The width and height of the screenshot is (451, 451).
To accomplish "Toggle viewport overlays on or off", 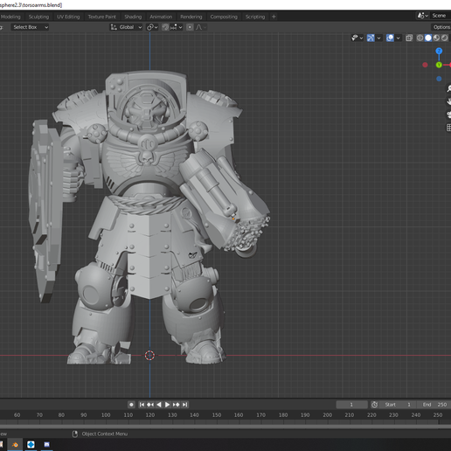I will tap(390, 38).
